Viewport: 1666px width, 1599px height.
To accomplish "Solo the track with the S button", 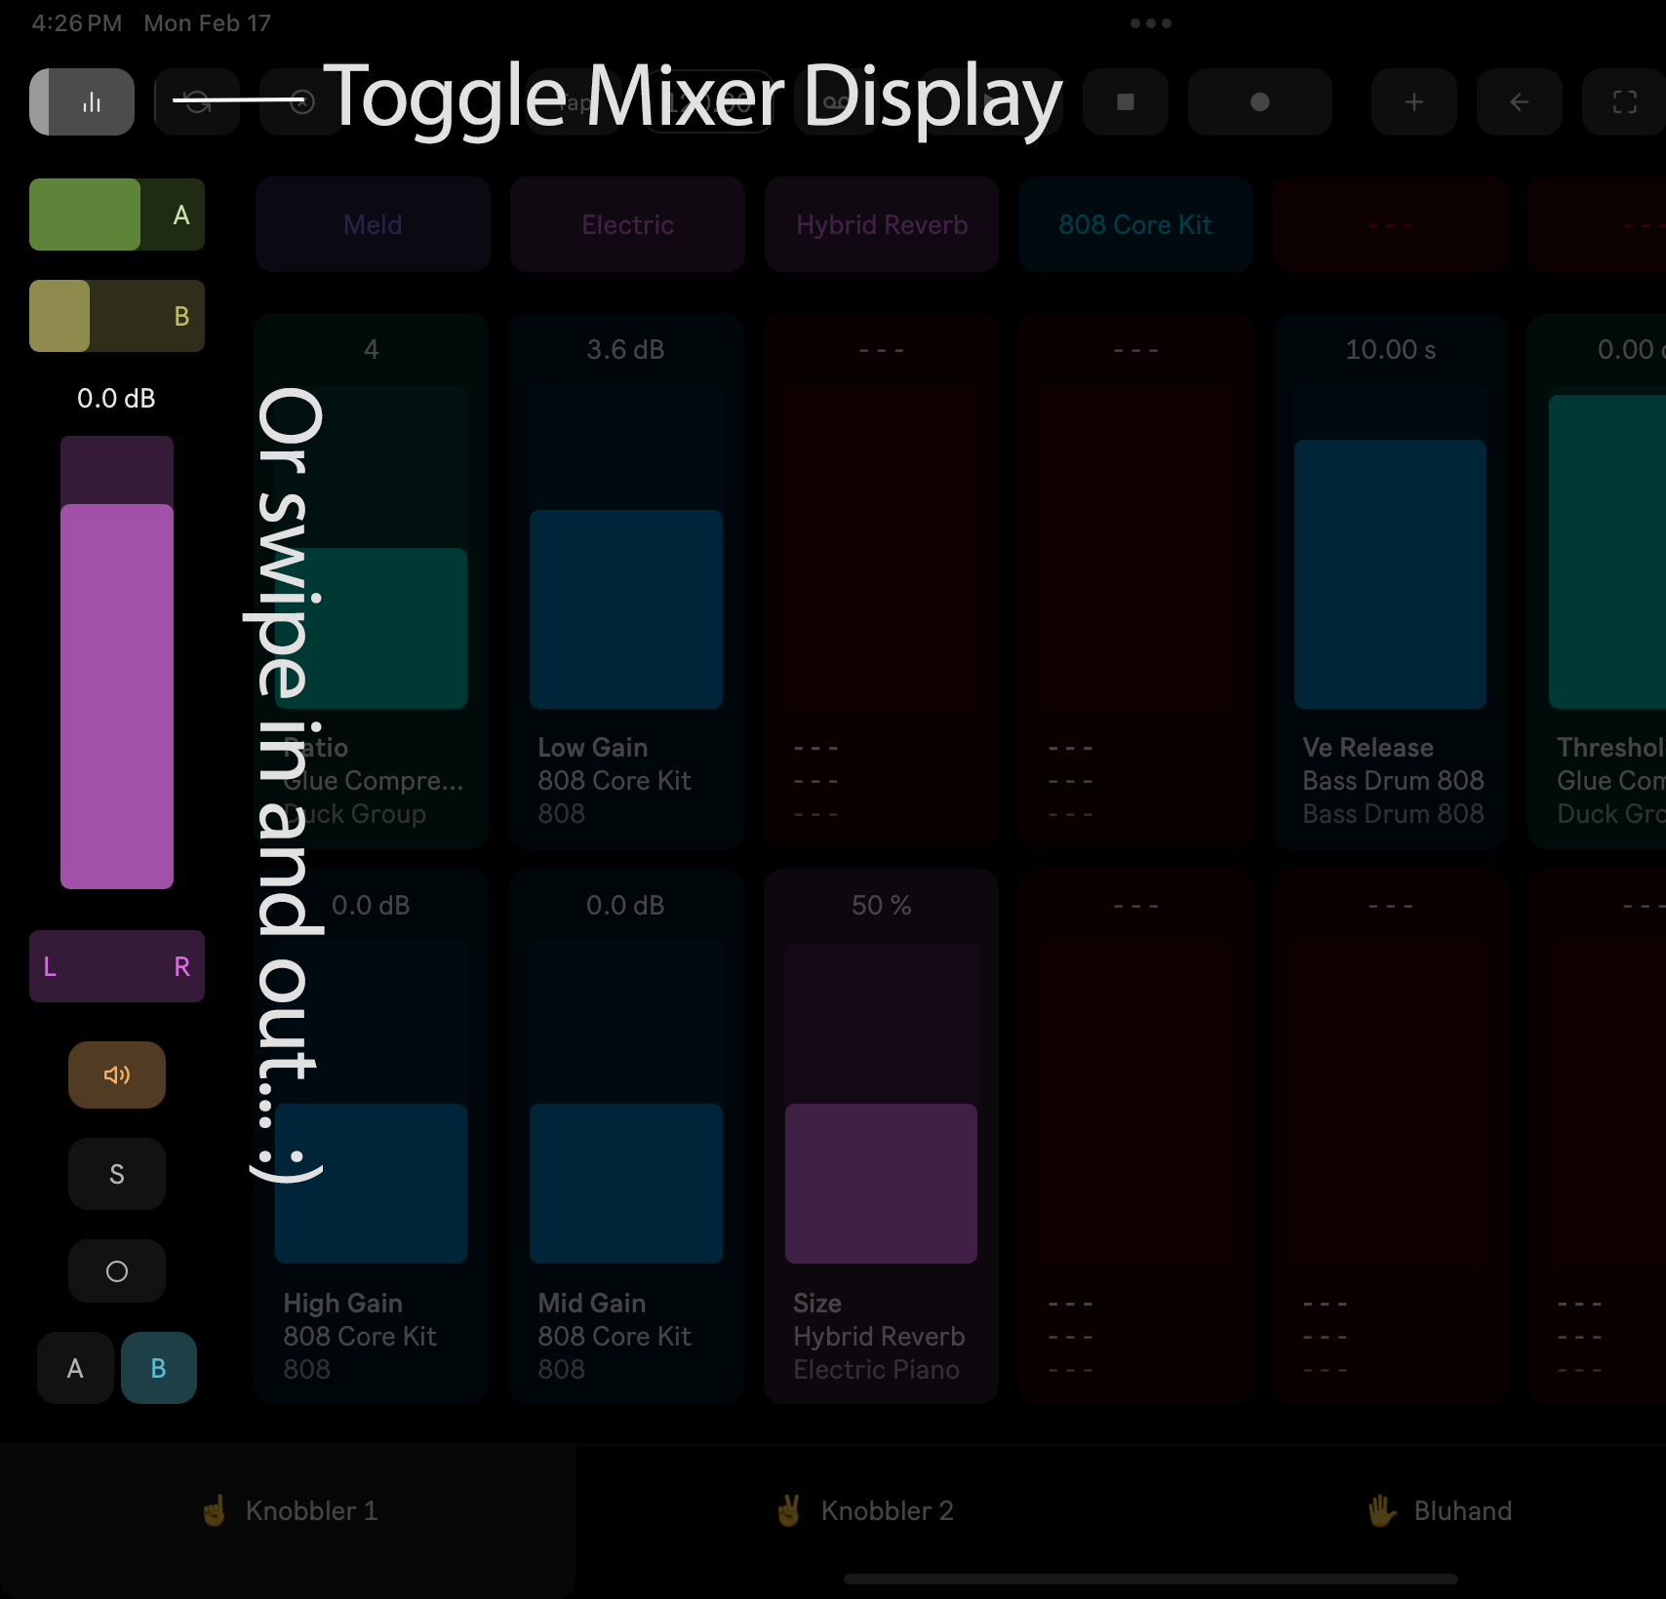I will [117, 1174].
